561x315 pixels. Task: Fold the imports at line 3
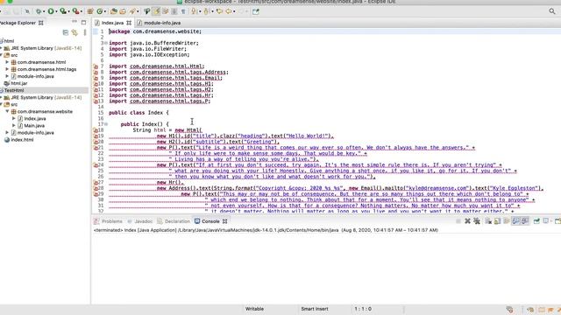point(106,43)
